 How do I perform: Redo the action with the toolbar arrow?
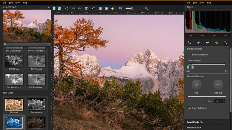[79, 8]
